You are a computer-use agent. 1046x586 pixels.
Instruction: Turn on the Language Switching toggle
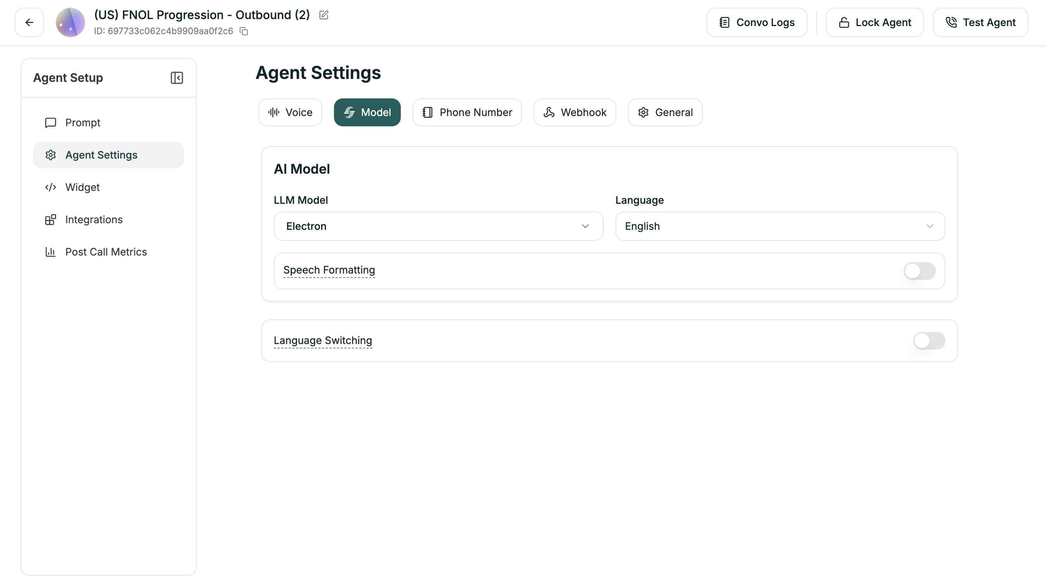coord(929,341)
